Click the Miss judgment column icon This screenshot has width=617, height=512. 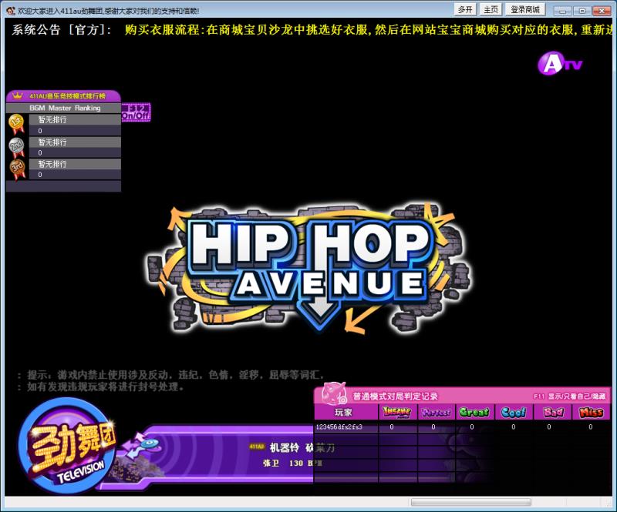click(591, 412)
